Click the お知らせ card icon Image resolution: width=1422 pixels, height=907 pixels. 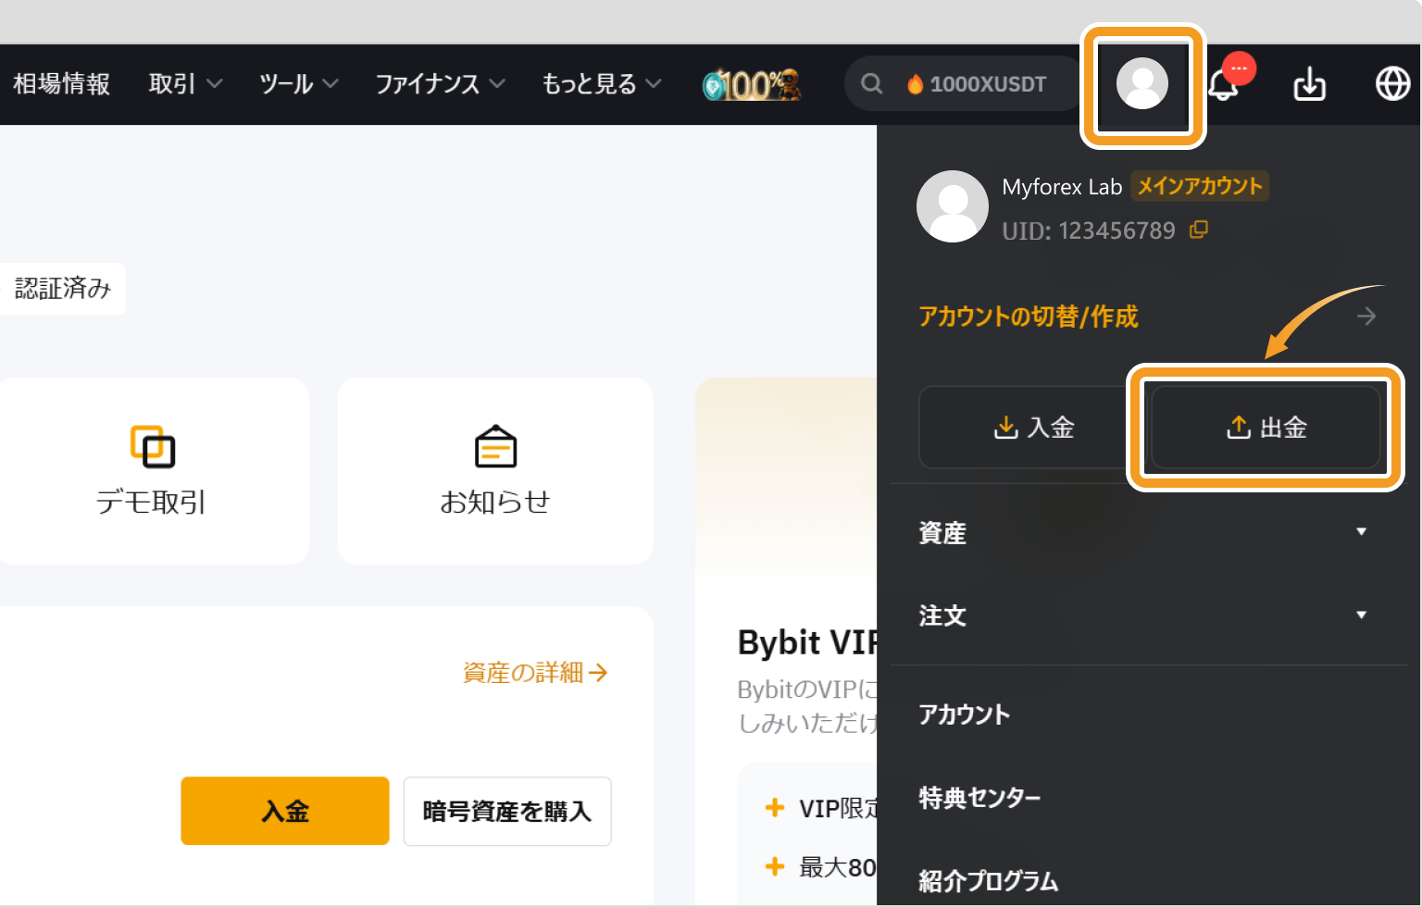495,446
